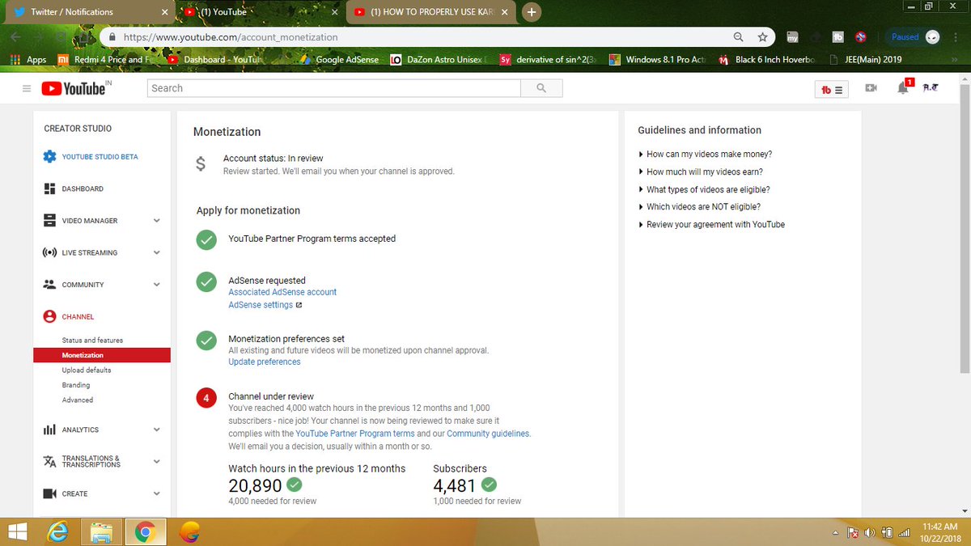The height and width of the screenshot is (546, 971).
Task: Click the upload video camera icon
Action: click(871, 88)
